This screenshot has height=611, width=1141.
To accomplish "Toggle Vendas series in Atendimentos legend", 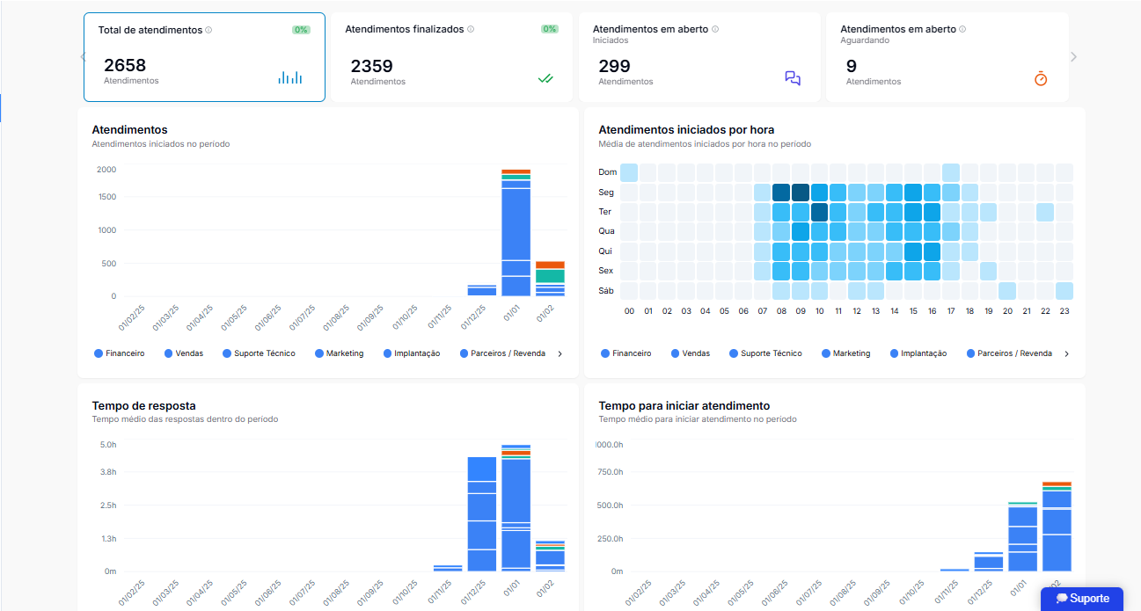I will coord(183,353).
